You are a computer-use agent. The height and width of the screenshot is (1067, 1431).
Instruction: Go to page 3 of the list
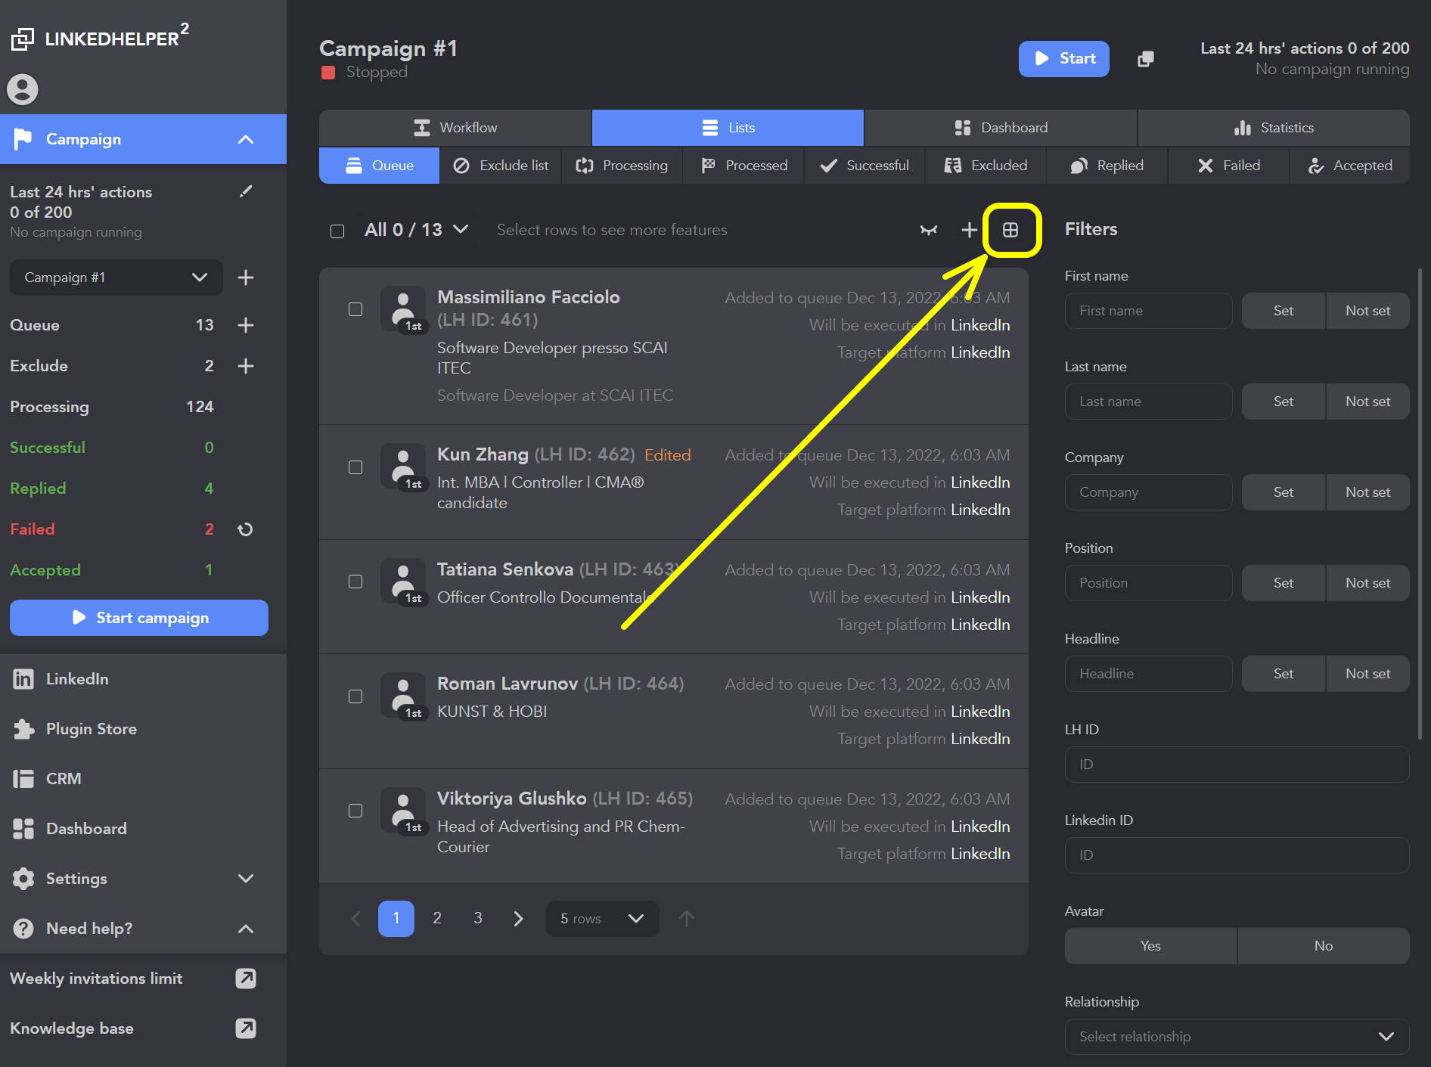(478, 919)
